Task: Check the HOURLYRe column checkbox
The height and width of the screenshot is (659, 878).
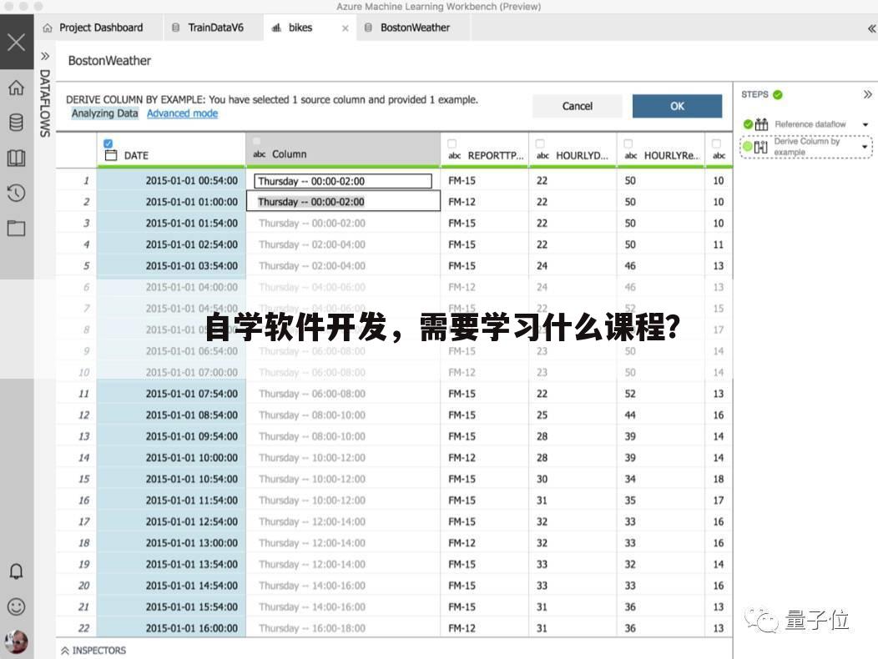Action: (628, 143)
